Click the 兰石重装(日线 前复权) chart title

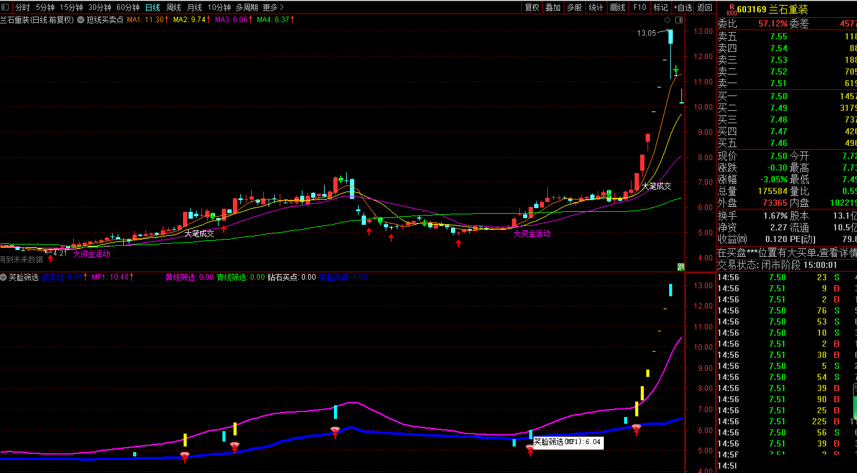click(x=37, y=20)
